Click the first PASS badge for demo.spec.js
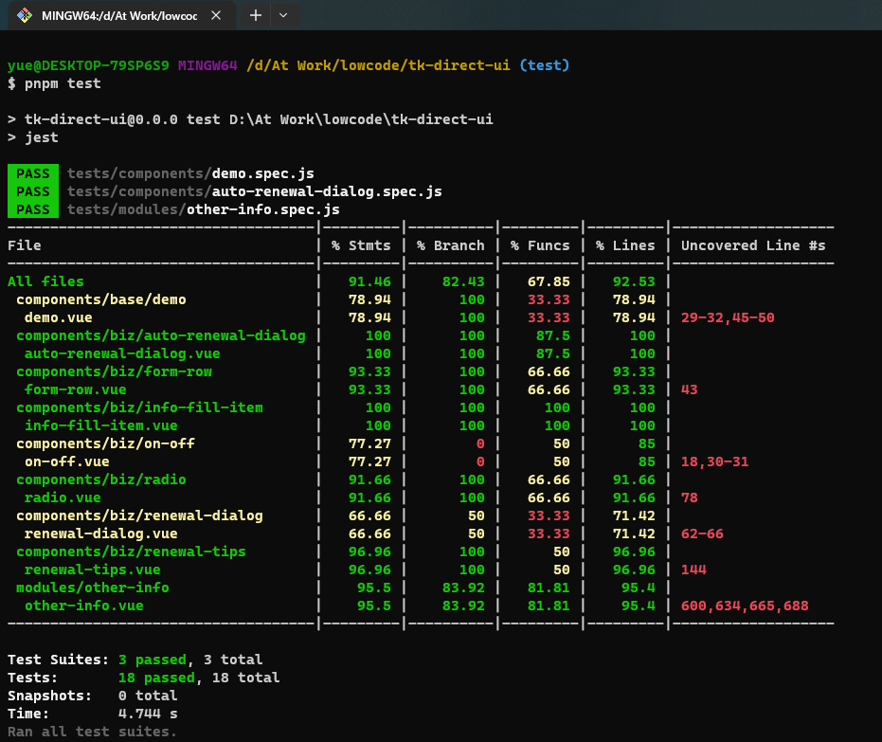882x742 pixels. point(32,173)
